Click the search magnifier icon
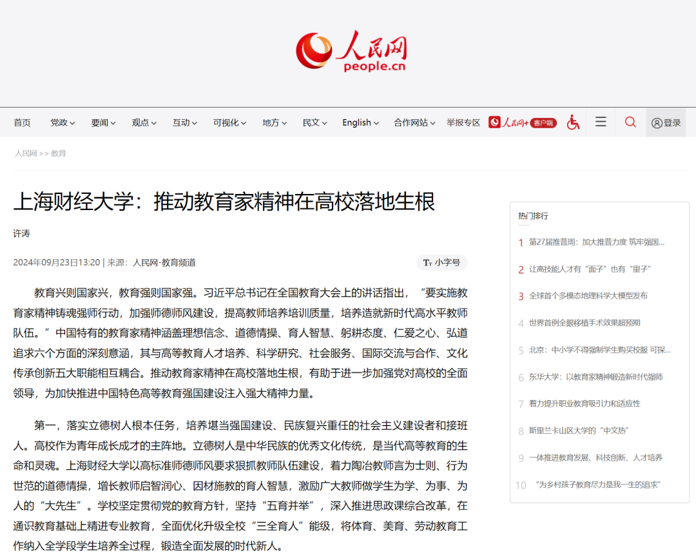This screenshot has width=696, height=560. click(630, 122)
